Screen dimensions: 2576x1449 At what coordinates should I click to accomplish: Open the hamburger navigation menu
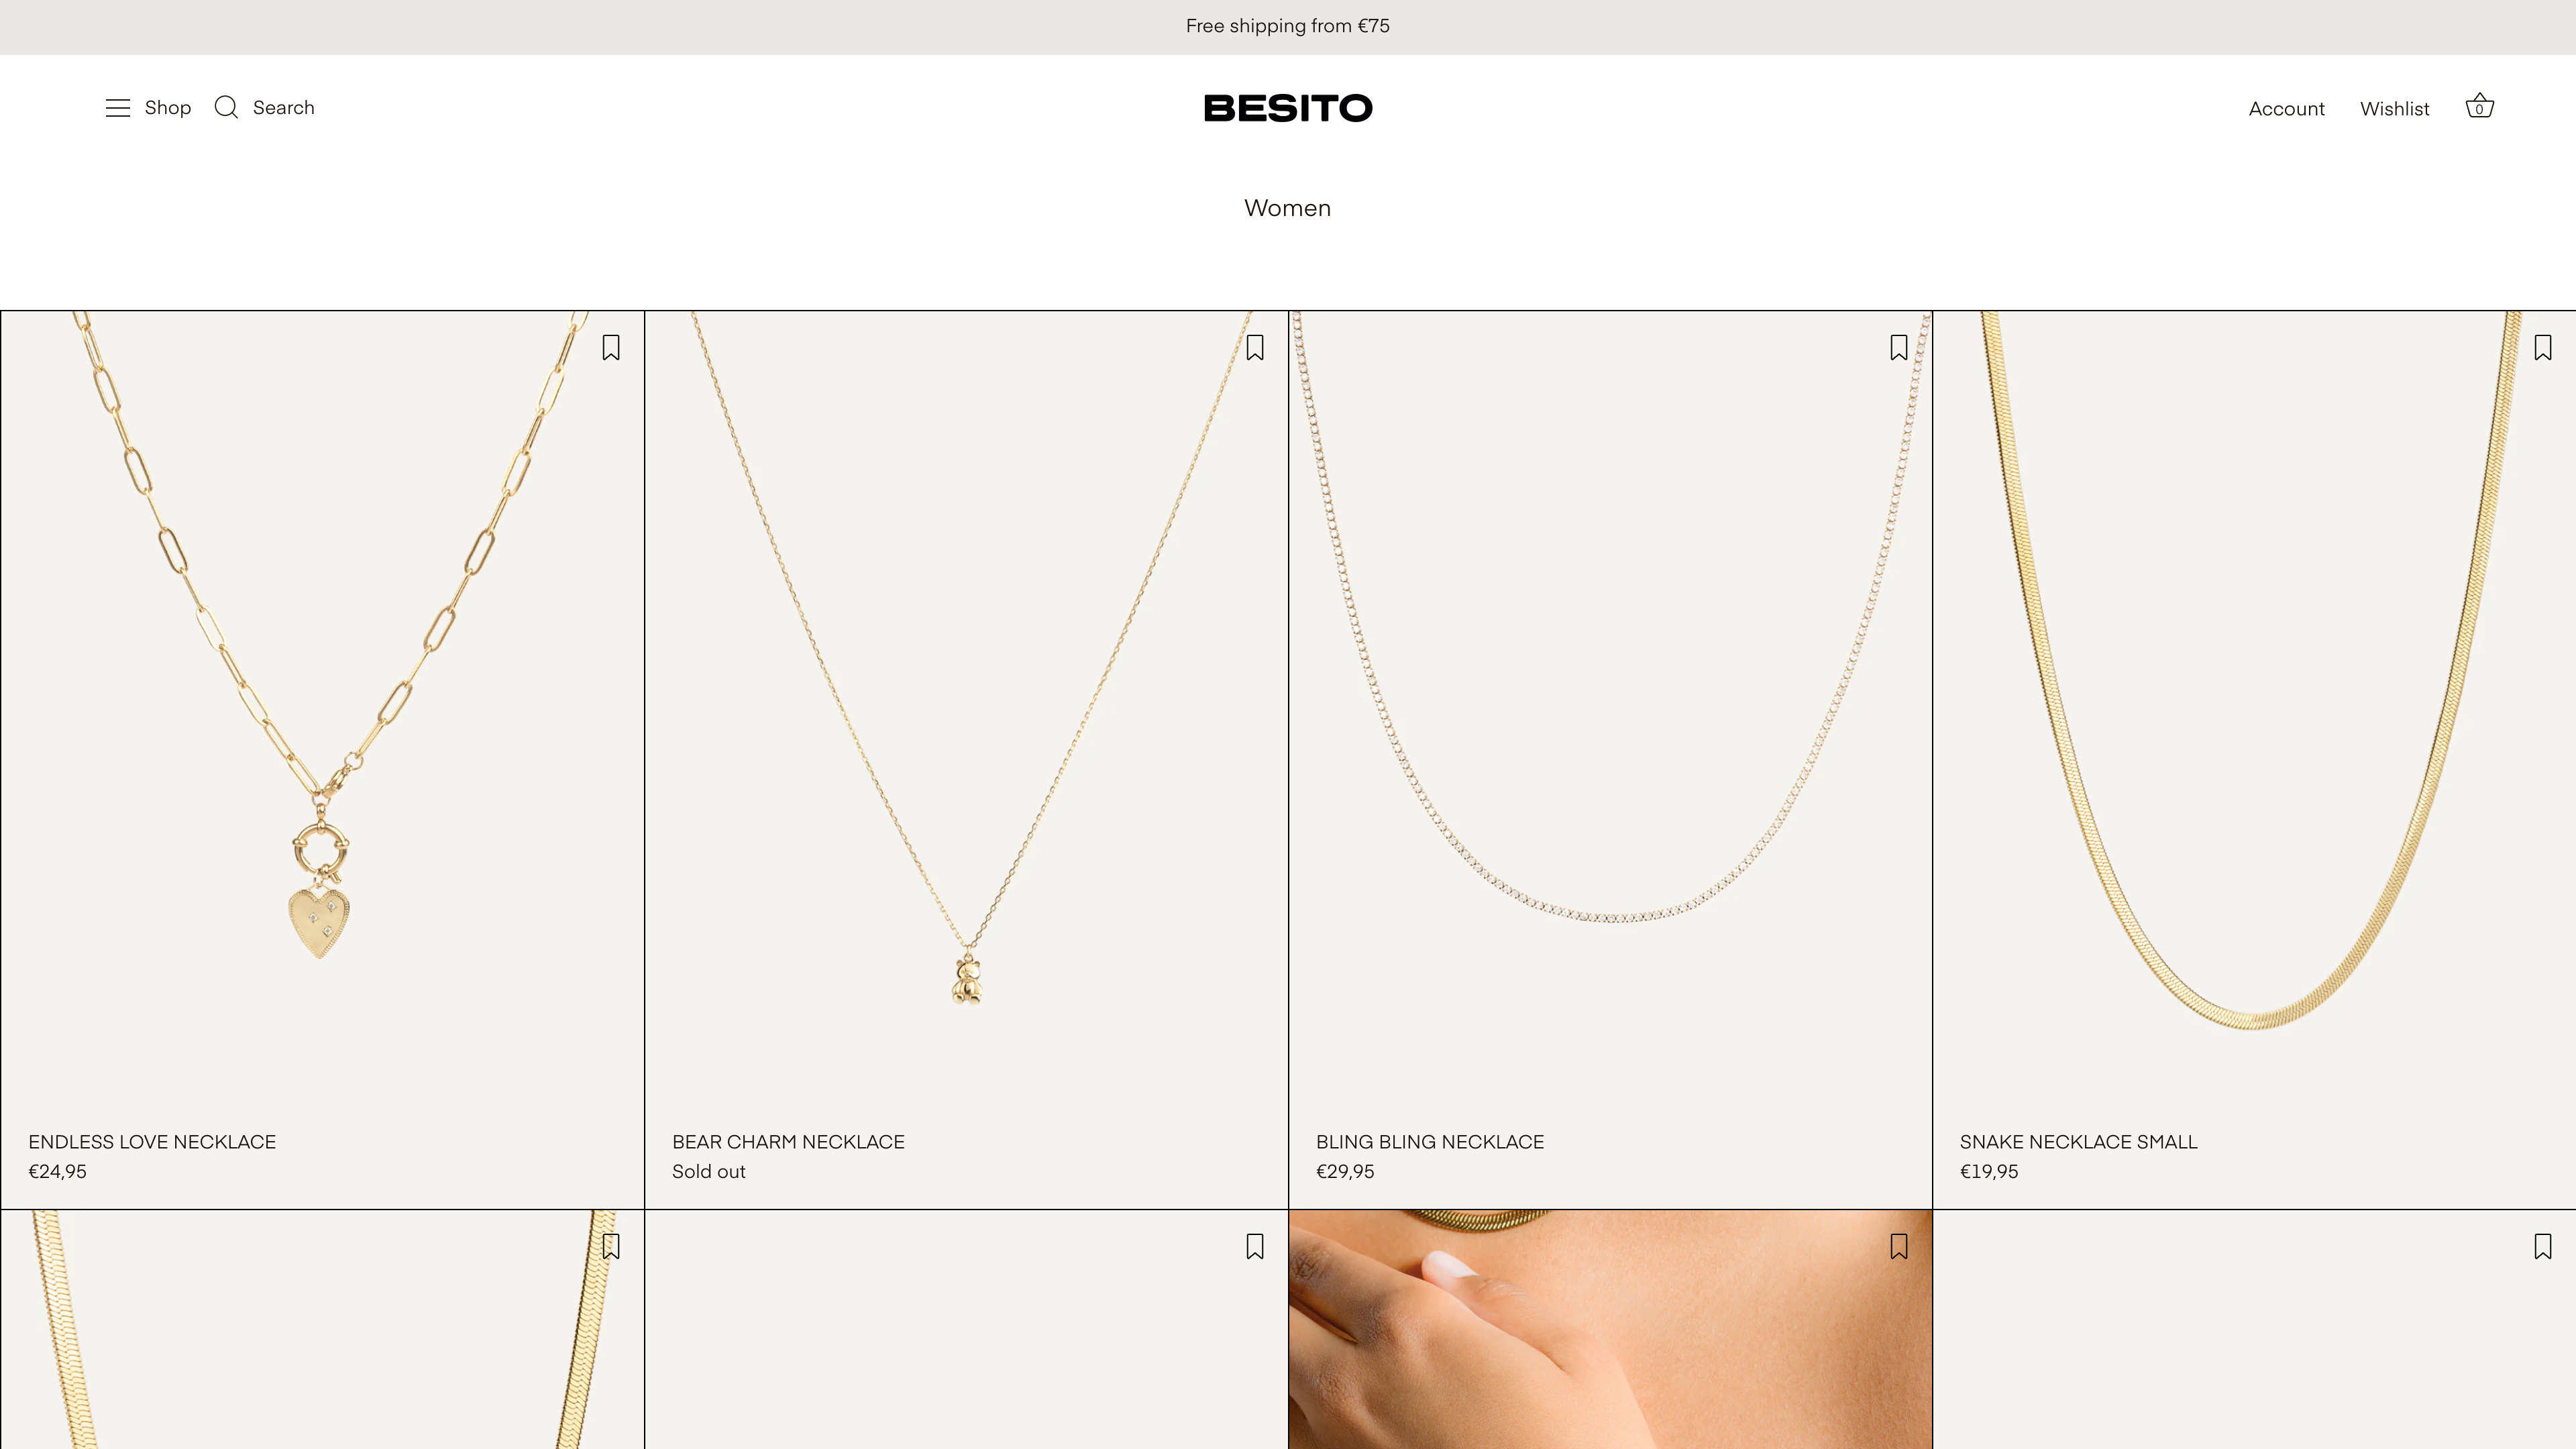click(118, 107)
